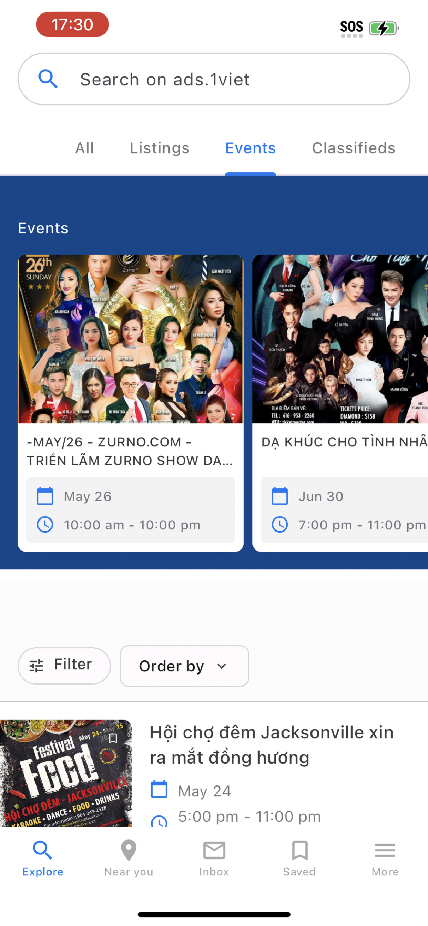The height and width of the screenshot is (926, 428).
Task: Switch to the Classifieds tab
Action: pos(354,148)
